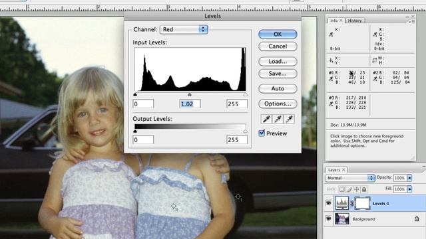Toggle the Preview checkbox in Levels

[x=262, y=133]
